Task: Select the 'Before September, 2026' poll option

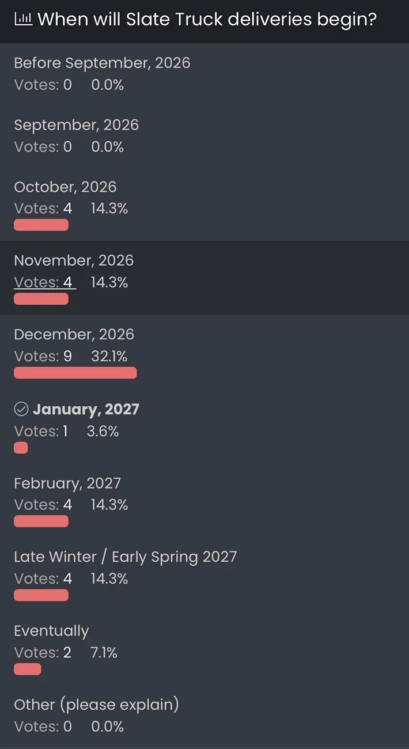Action: pyautogui.click(x=102, y=63)
